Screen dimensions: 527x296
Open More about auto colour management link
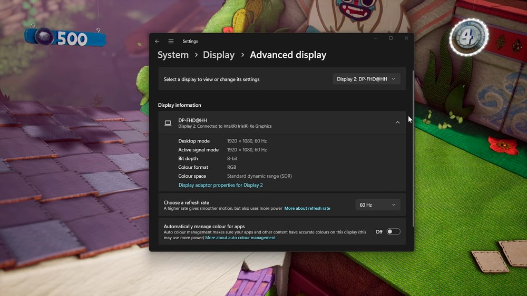click(x=240, y=238)
